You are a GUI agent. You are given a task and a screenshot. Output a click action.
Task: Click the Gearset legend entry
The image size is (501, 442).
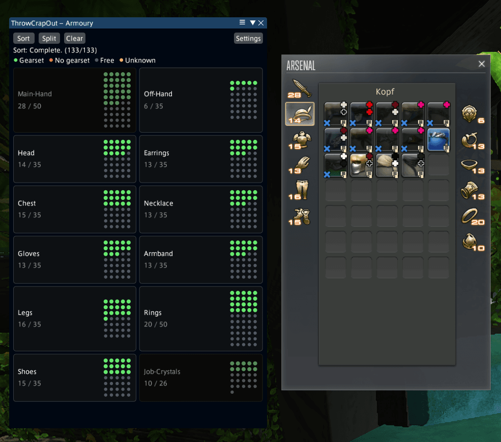click(29, 61)
